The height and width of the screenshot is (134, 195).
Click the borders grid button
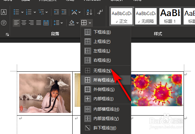[x=84, y=23]
